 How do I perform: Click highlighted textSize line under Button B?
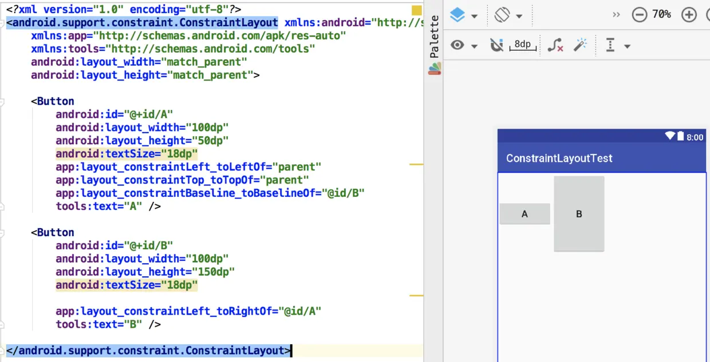coord(127,285)
